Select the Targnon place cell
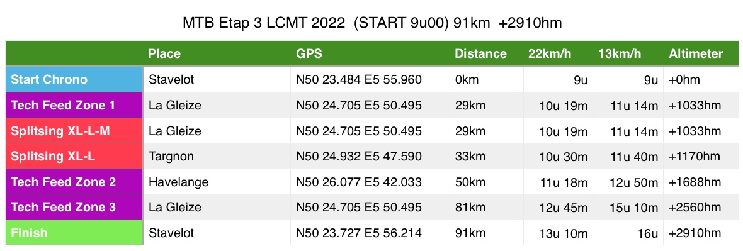 coord(217,156)
